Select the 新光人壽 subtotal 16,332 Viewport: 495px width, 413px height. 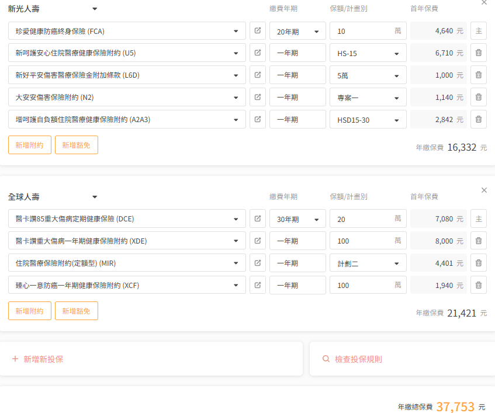pos(462,147)
